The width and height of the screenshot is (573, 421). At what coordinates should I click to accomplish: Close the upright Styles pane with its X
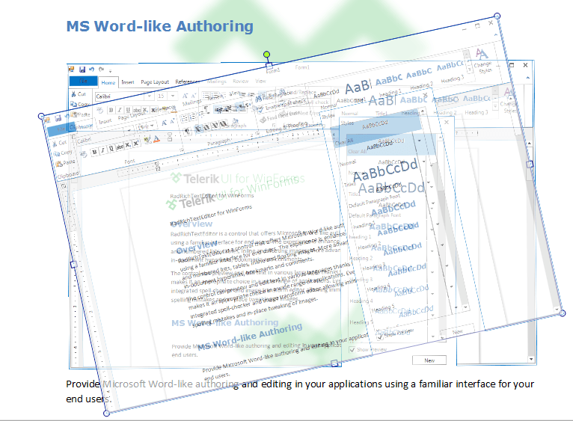click(x=446, y=123)
